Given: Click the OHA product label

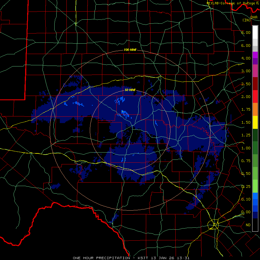Looking at the screenshot, I should 254,17.
